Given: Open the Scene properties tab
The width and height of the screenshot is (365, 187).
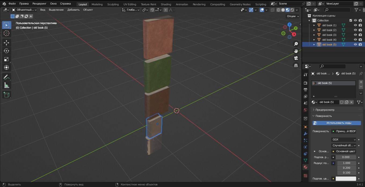Looking at the screenshot, I should coord(305,103).
